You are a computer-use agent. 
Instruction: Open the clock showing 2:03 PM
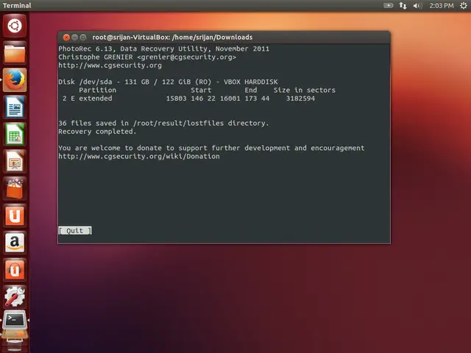coord(442,5)
